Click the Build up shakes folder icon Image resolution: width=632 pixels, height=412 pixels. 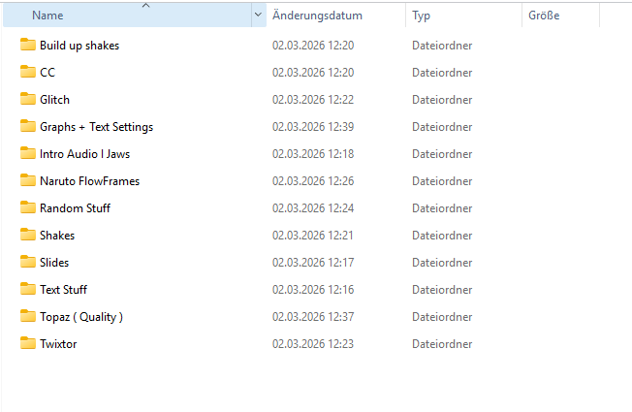(27, 46)
